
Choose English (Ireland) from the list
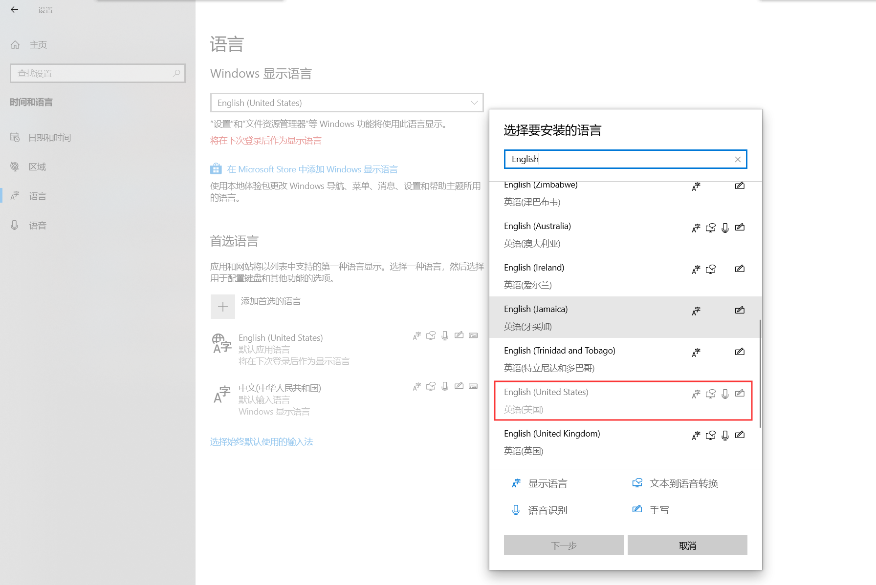click(626, 276)
